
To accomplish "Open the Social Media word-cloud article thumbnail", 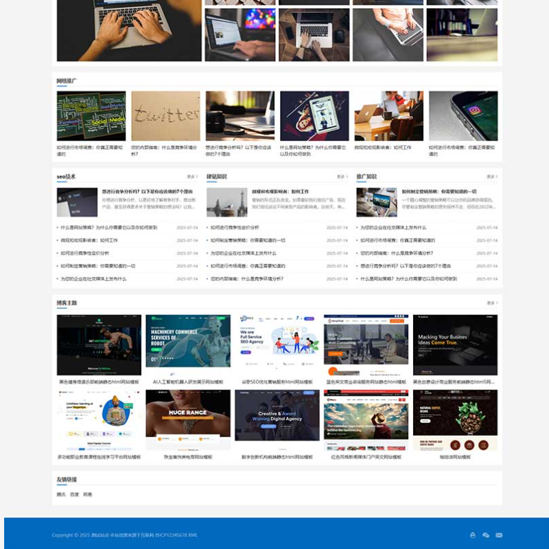I will click(x=91, y=116).
